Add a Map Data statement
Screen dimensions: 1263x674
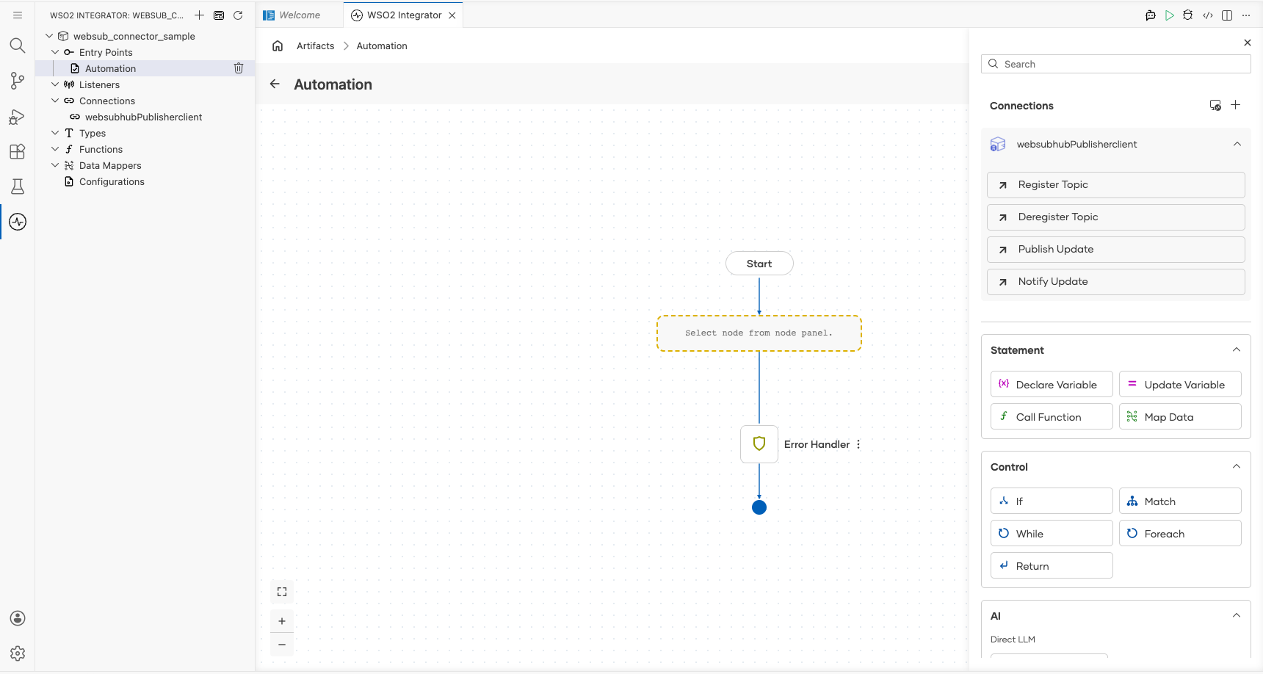tap(1180, 416)
